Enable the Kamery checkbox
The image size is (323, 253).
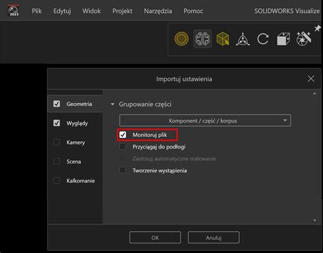point(57,143)
